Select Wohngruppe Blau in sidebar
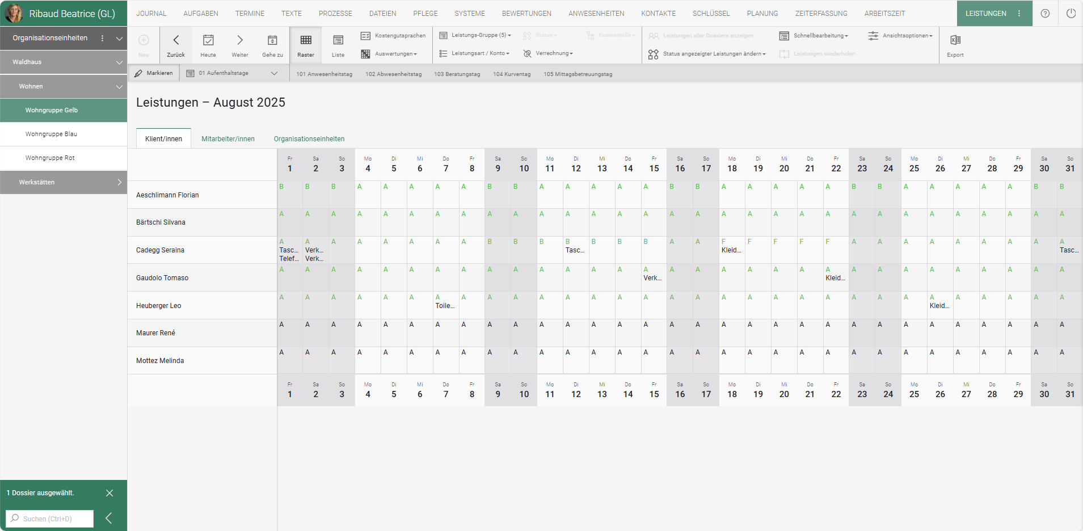Image resolution: width=1083 pixels, height=531 pixels. (51, 134)
